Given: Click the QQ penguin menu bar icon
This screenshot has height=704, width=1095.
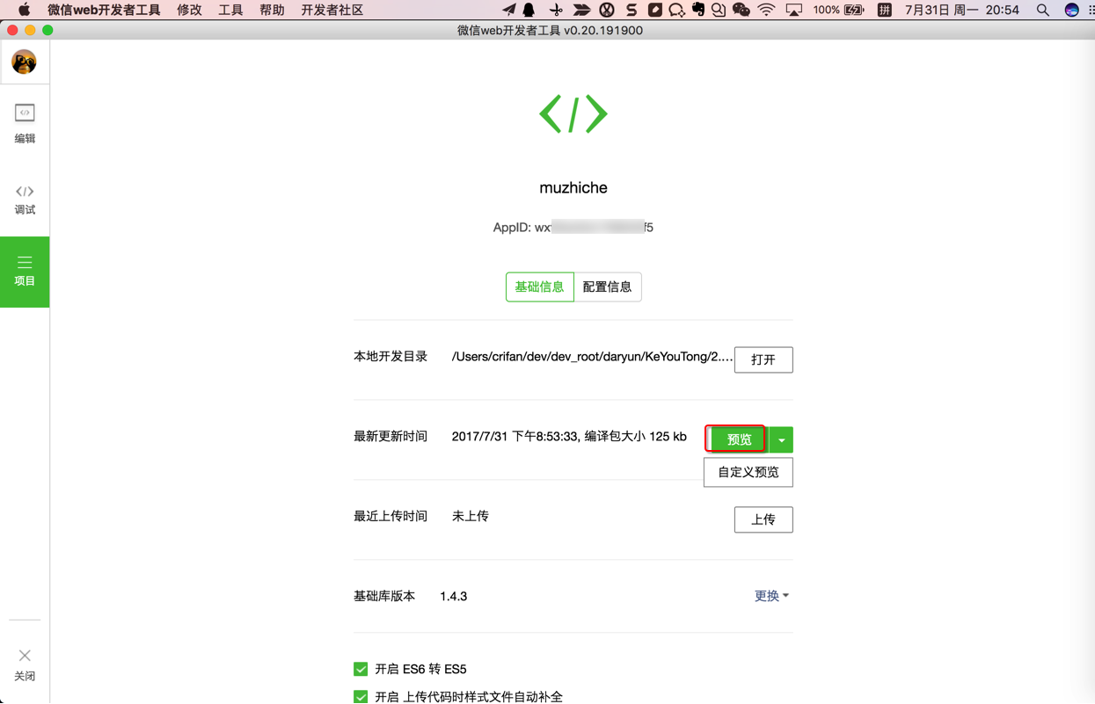Looking at the screenshot, I should [x=529, y=10].
